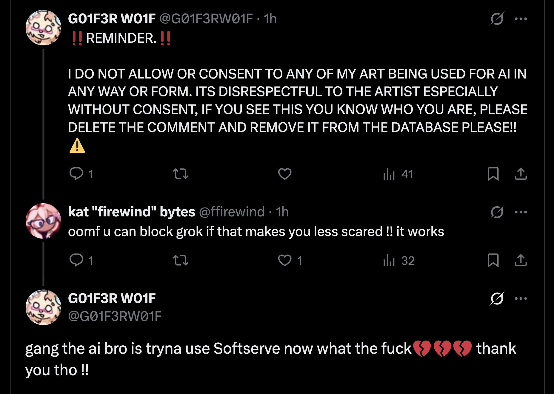554x394 pixels.
Task: Repost kat firewind's reply
Action: [x=181, y=260]
